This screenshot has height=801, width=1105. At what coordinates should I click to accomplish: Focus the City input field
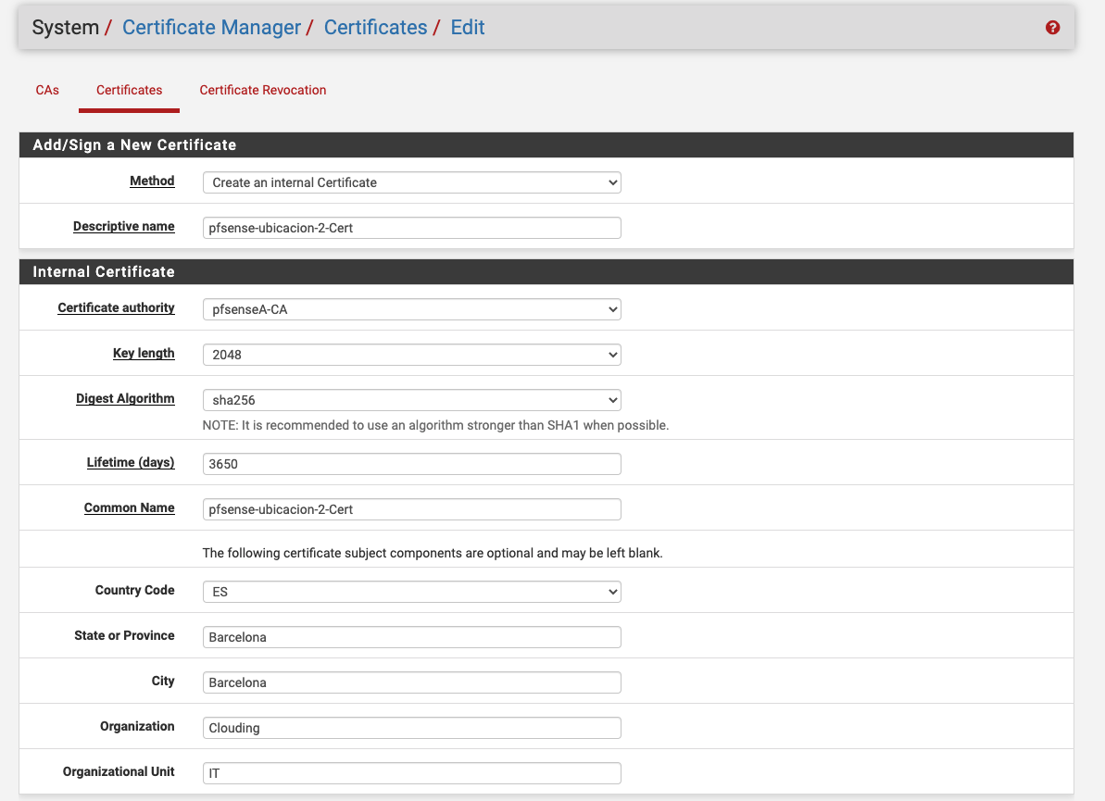point(411,682)
